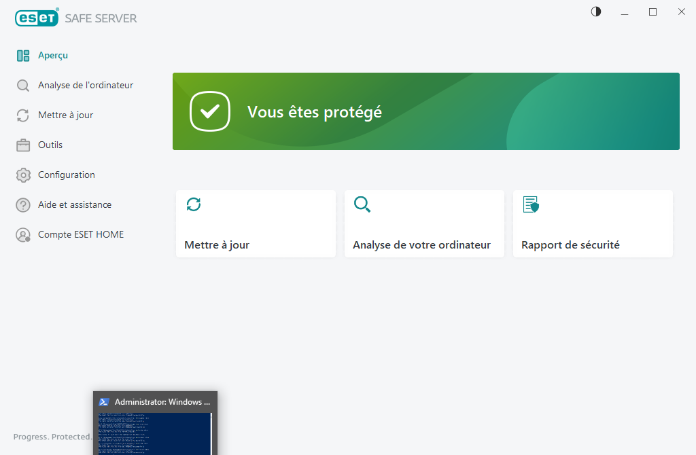Open the Outils toolbox icon
This screenshot has width=696, height=455.
pos(22,145)
